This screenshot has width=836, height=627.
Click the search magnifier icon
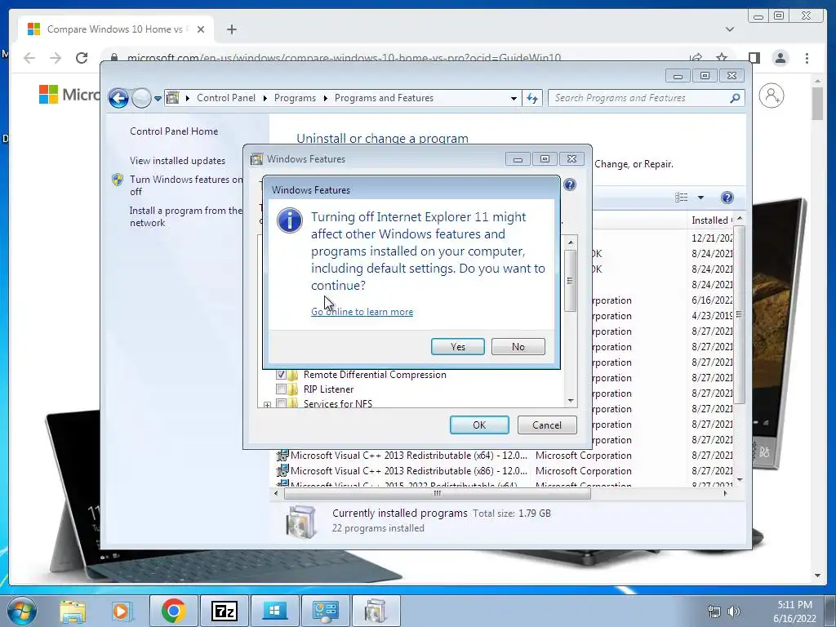(x=735, y=98)
